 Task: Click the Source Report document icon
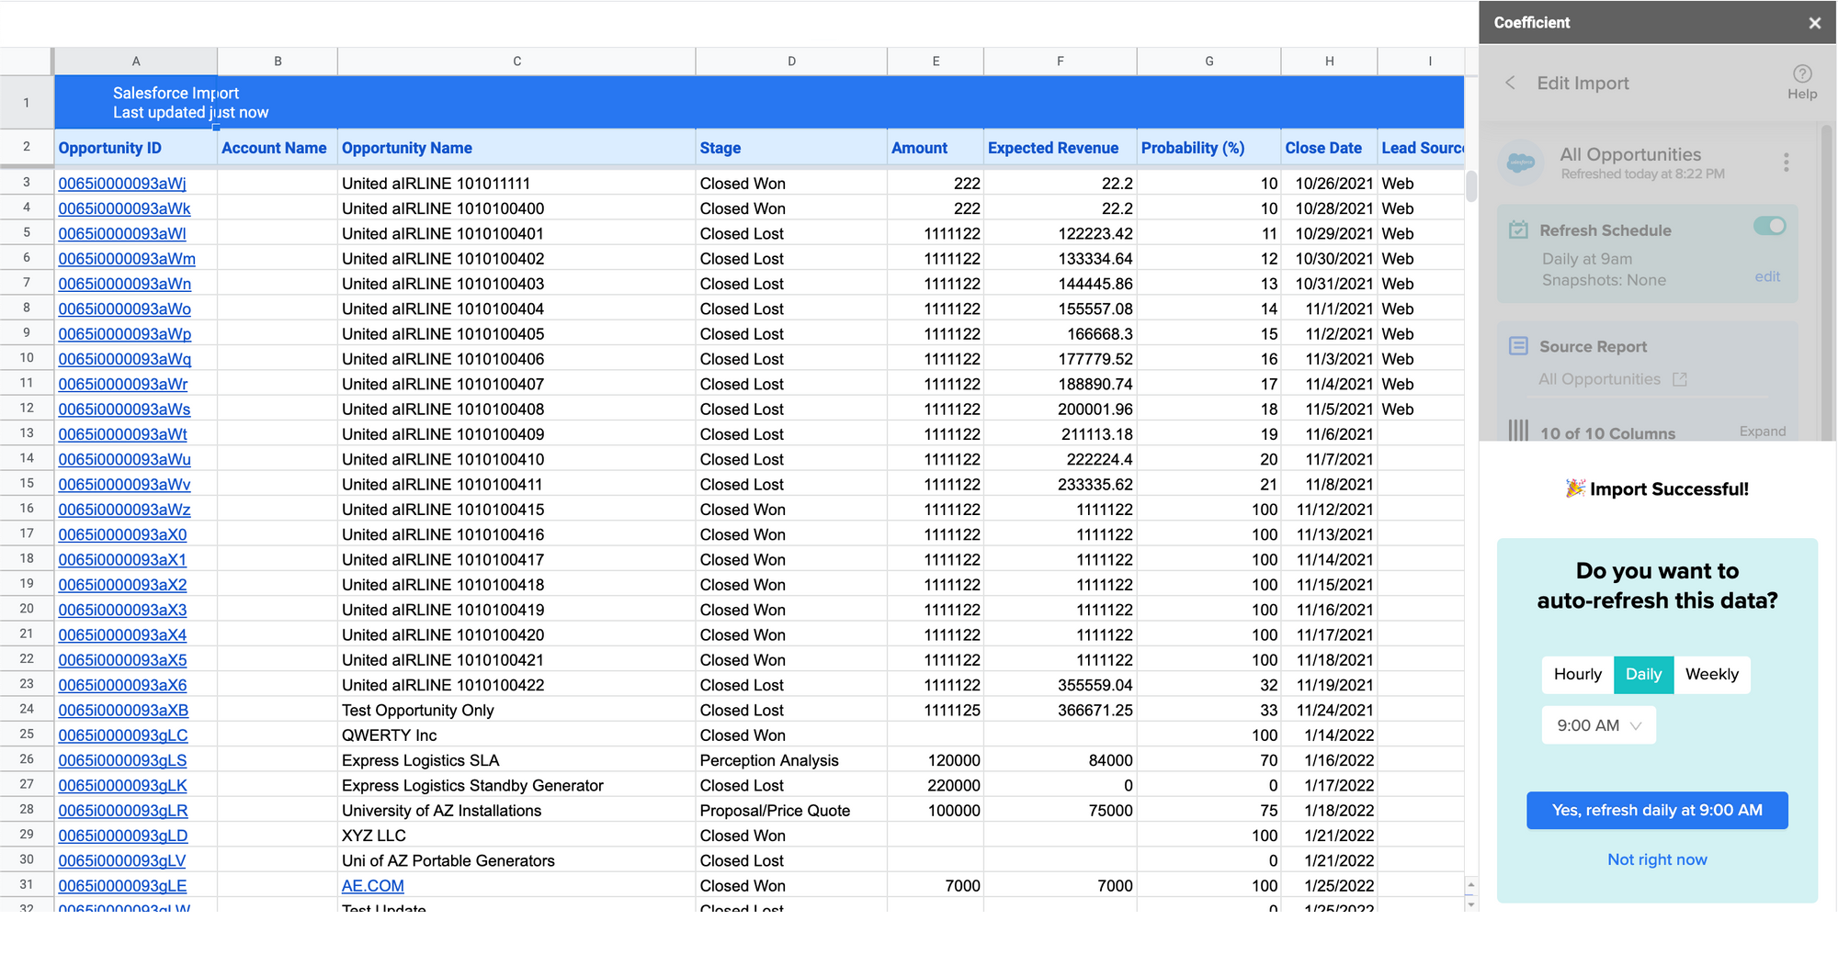(1517, 346)
